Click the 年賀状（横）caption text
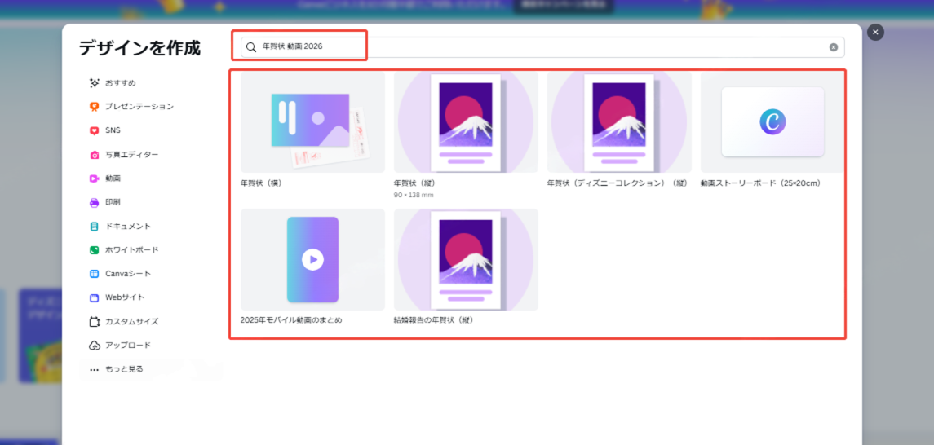 261,183
